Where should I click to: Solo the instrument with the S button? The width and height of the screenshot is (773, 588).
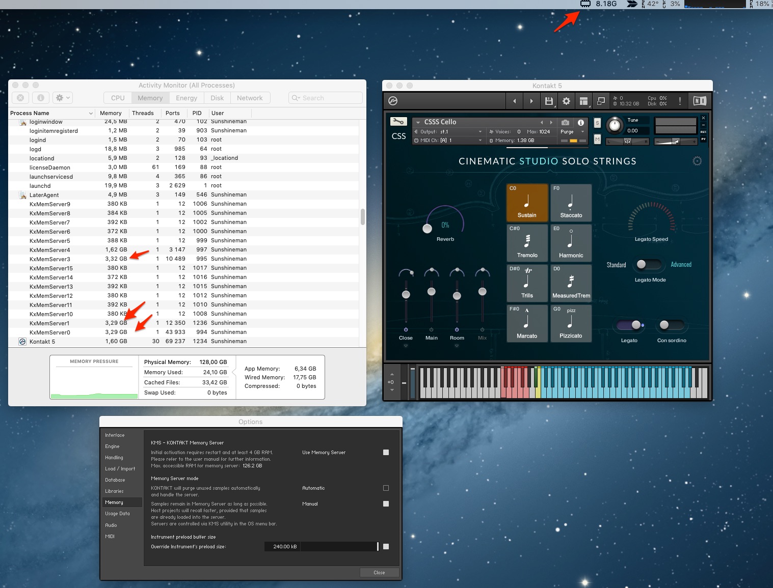click(x=597, y=123)
